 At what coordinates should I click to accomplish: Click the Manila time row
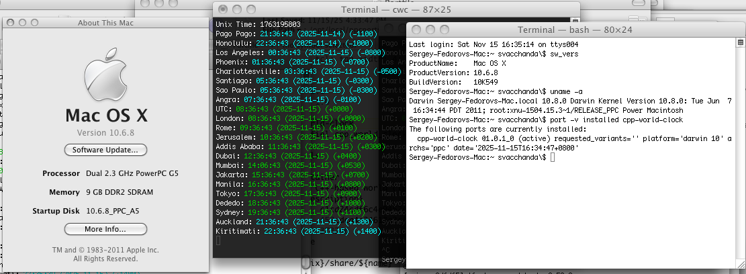coord(290,185)
